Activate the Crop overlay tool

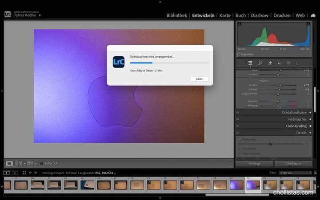[260, 63]
